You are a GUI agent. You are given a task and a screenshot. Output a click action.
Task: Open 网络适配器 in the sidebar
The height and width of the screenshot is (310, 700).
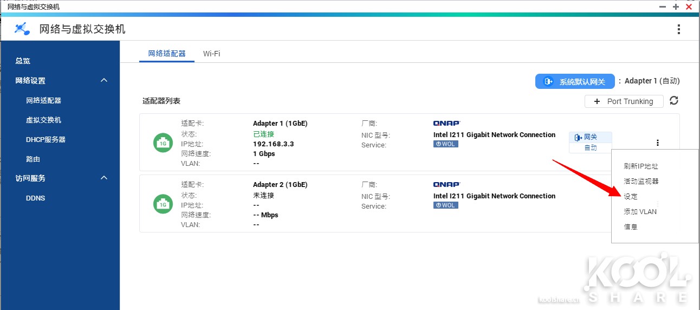point(43,100)
